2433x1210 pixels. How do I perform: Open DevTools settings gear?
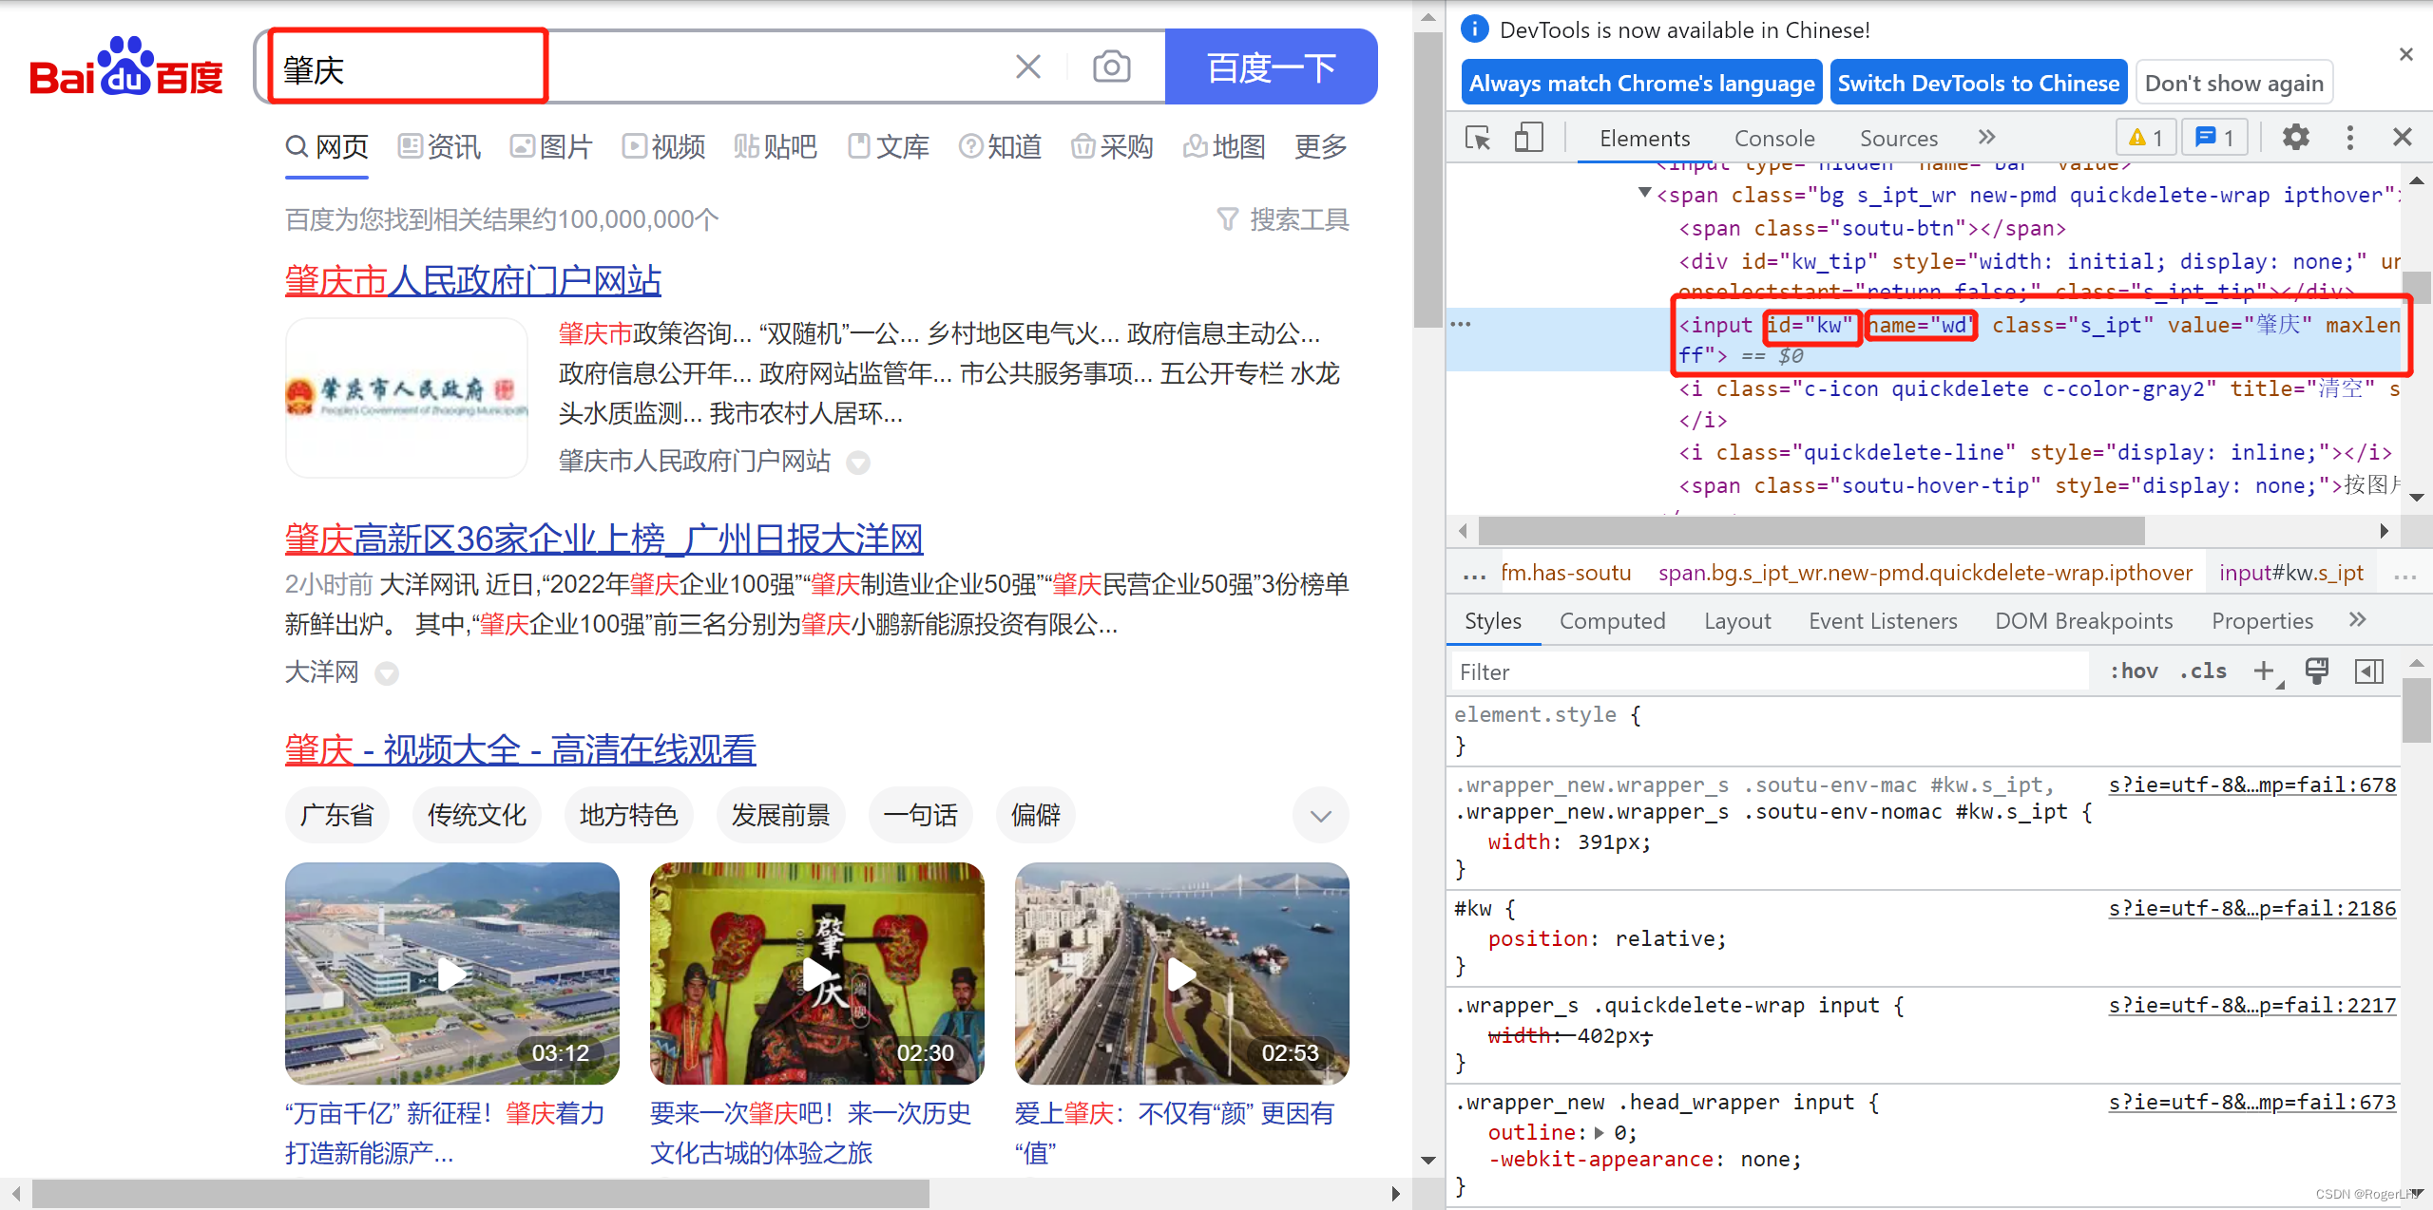(2296, 138)
